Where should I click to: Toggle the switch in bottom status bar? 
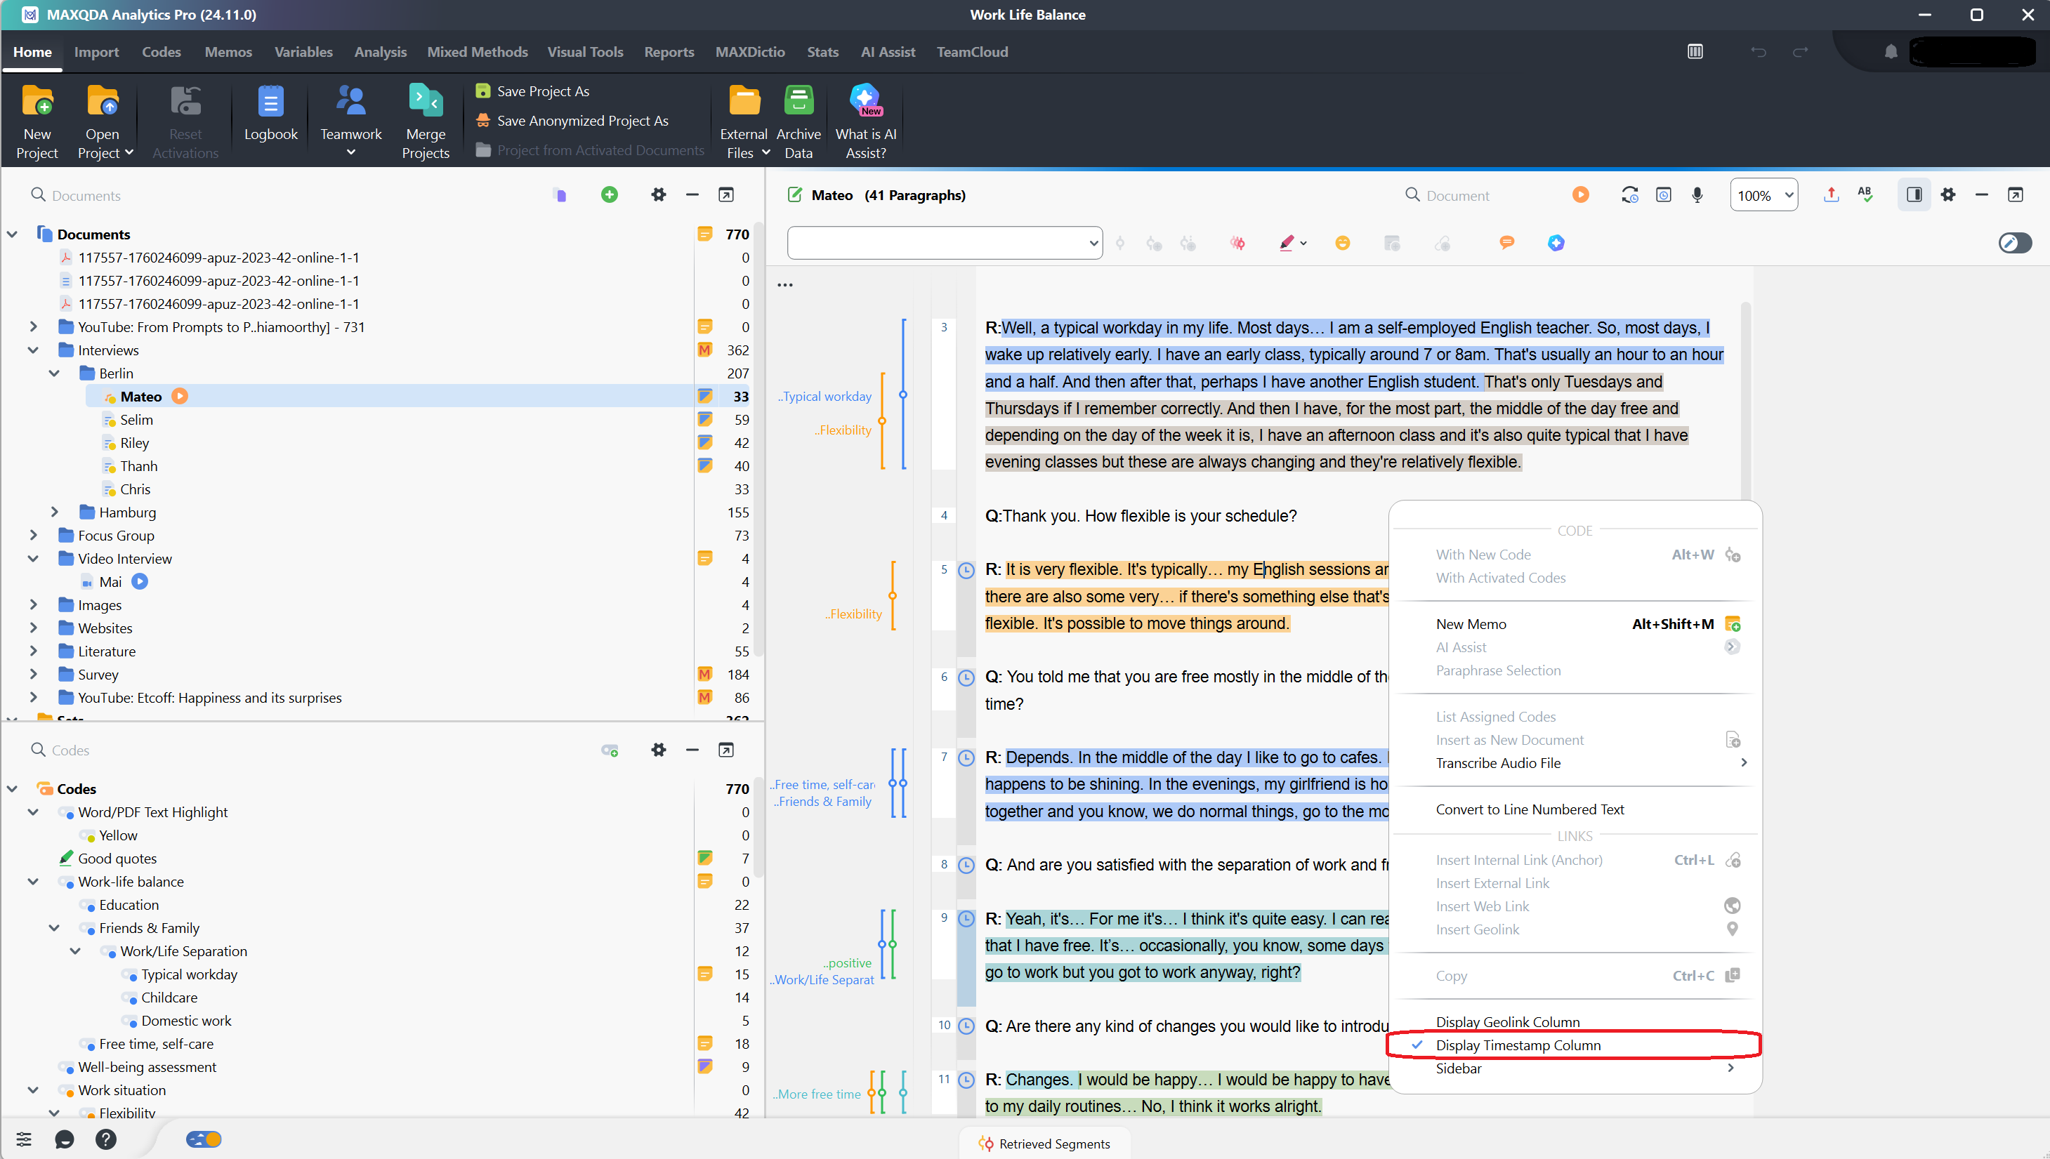coord(204,1139)
